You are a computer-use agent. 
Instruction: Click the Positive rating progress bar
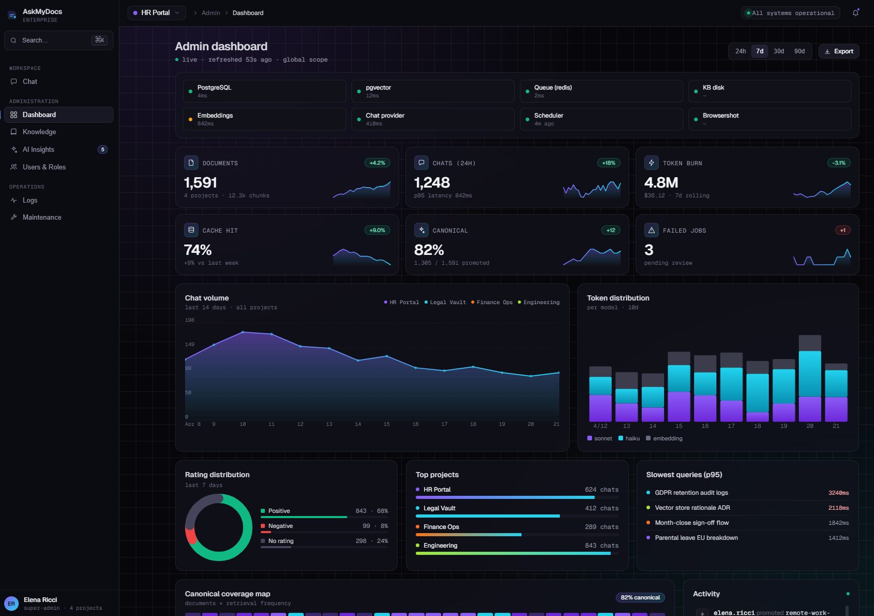(x=324, y=517)
